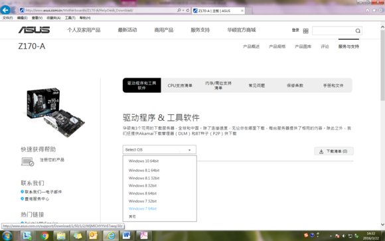The width and height of the screenshot is (385, 241).
Task: Open the PDF reader taskbar icon
Action: (143, 236)
